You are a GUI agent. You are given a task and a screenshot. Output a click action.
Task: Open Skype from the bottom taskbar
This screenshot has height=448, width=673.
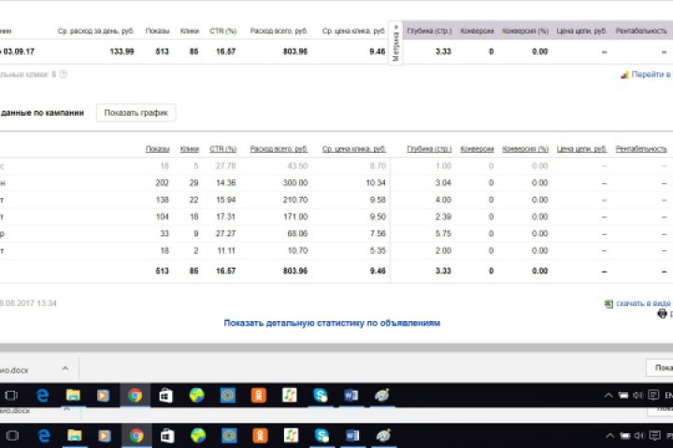[322, 436]
